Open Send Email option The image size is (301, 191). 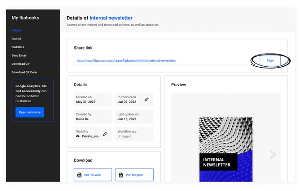[19, 55]
